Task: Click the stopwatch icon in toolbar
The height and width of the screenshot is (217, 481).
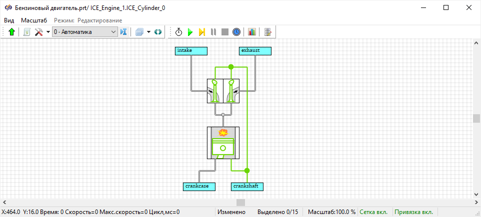Action: point(178,32)
